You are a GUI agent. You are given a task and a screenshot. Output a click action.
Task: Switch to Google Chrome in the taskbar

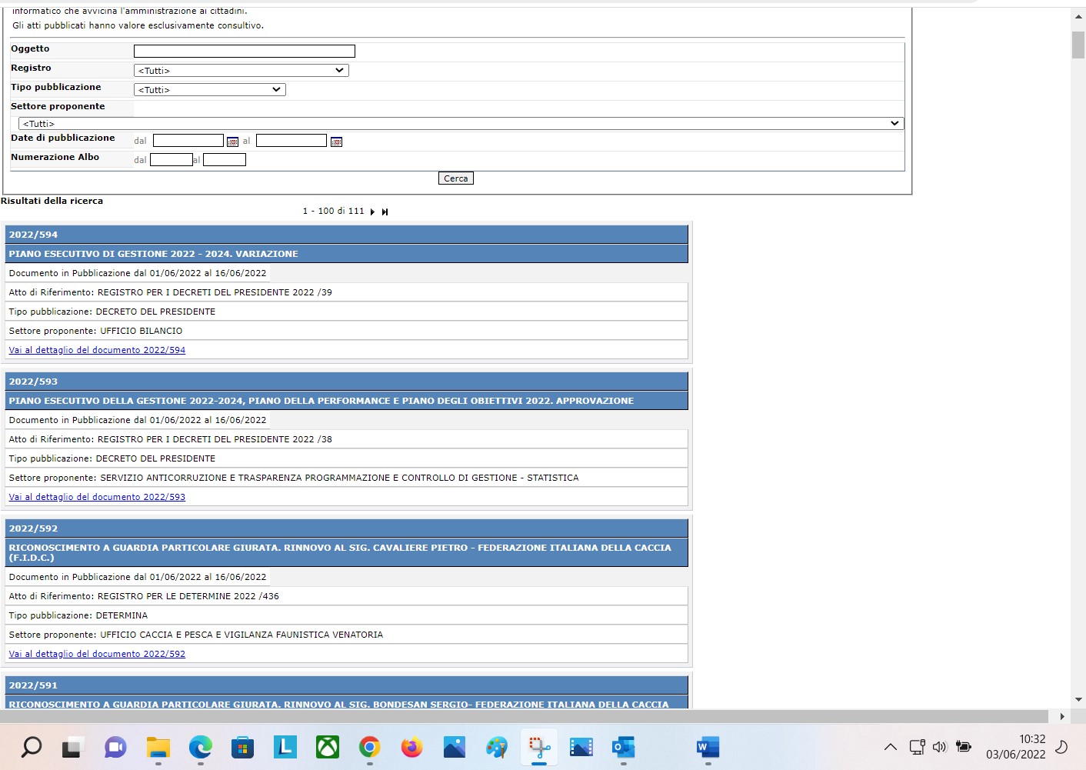(370, 747)
